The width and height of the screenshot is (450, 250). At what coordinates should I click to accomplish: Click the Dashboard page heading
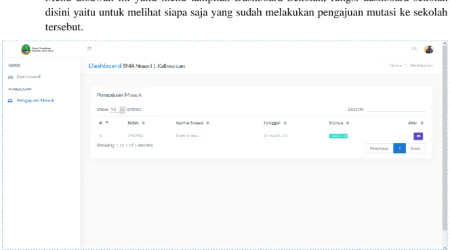coord(105,66)
